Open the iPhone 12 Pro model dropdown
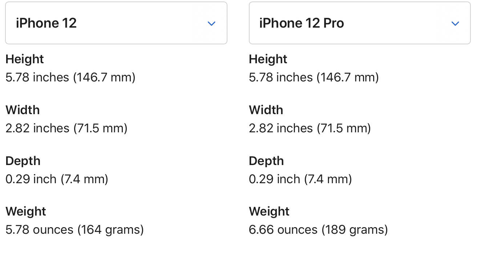481x277 pixels. (x=360, y=23)
